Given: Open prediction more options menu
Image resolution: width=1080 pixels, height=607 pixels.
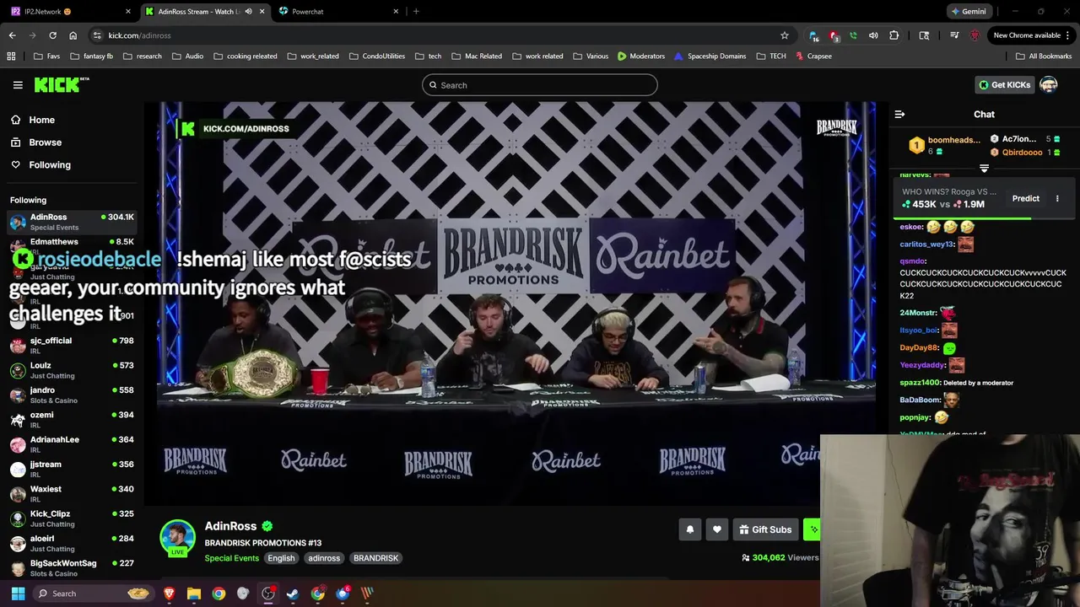Looking at the screenshot, I should tap(1057, 199).
